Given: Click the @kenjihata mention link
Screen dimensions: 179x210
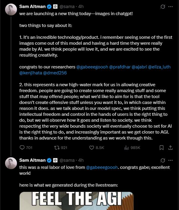Looking at the screenshot, I should click(x=30, y=73).
